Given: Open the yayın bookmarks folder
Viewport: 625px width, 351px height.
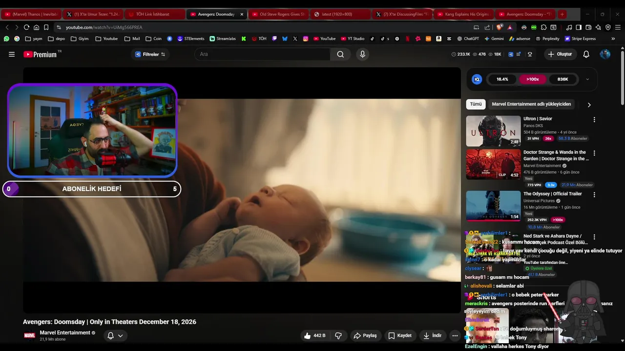Looking at the screenshot, I should tap(33, 39).
